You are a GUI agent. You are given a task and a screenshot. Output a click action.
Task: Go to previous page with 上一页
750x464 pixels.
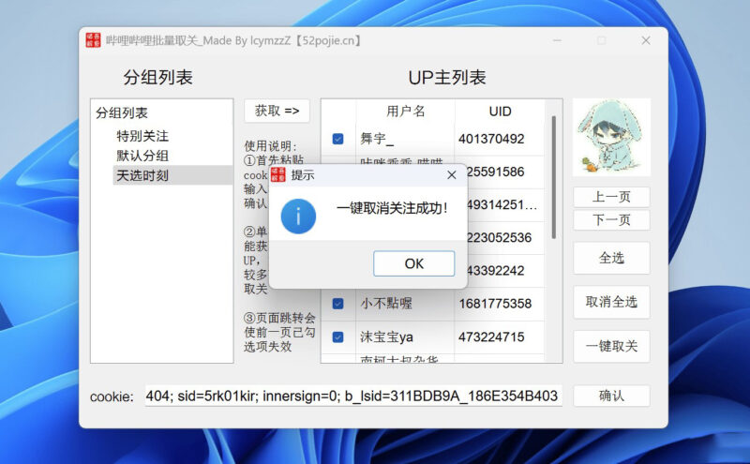point(611,197)
